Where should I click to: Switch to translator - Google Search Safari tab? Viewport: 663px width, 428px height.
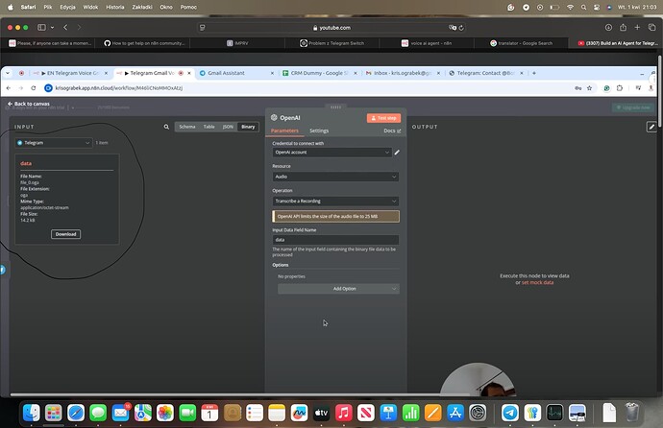coord(521,43)
